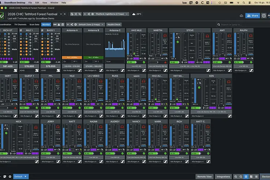Click the hide (crossed eye) icon
270x180 pixels.
(x=80, y=14)
